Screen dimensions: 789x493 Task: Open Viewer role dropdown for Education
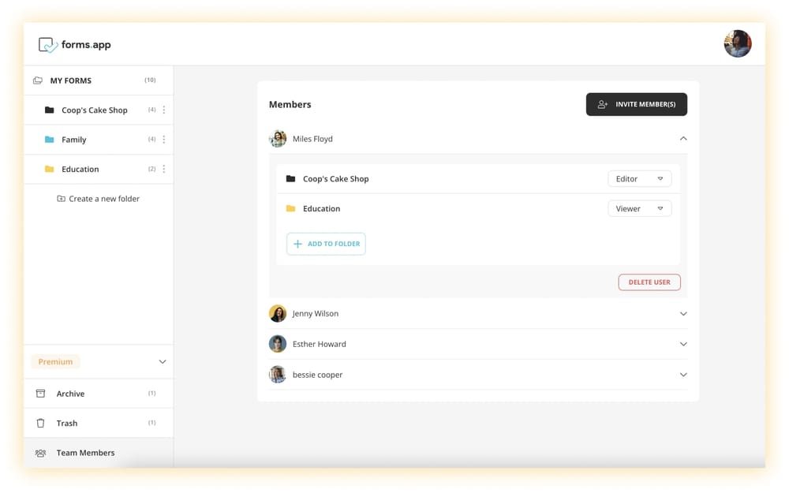pyautogui.click(x=639, y=209)
